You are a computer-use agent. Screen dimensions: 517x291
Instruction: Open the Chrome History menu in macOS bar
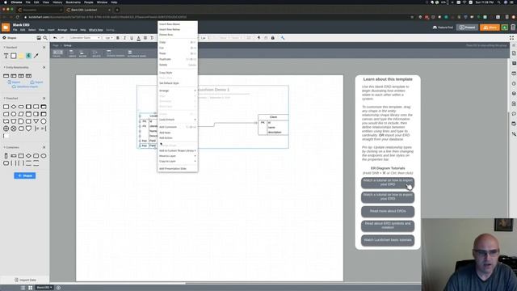pyautogui.click(x=57, y=2)
